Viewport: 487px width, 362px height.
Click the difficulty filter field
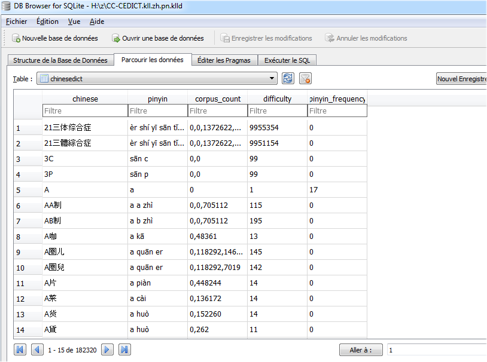(x=278, y=111)
